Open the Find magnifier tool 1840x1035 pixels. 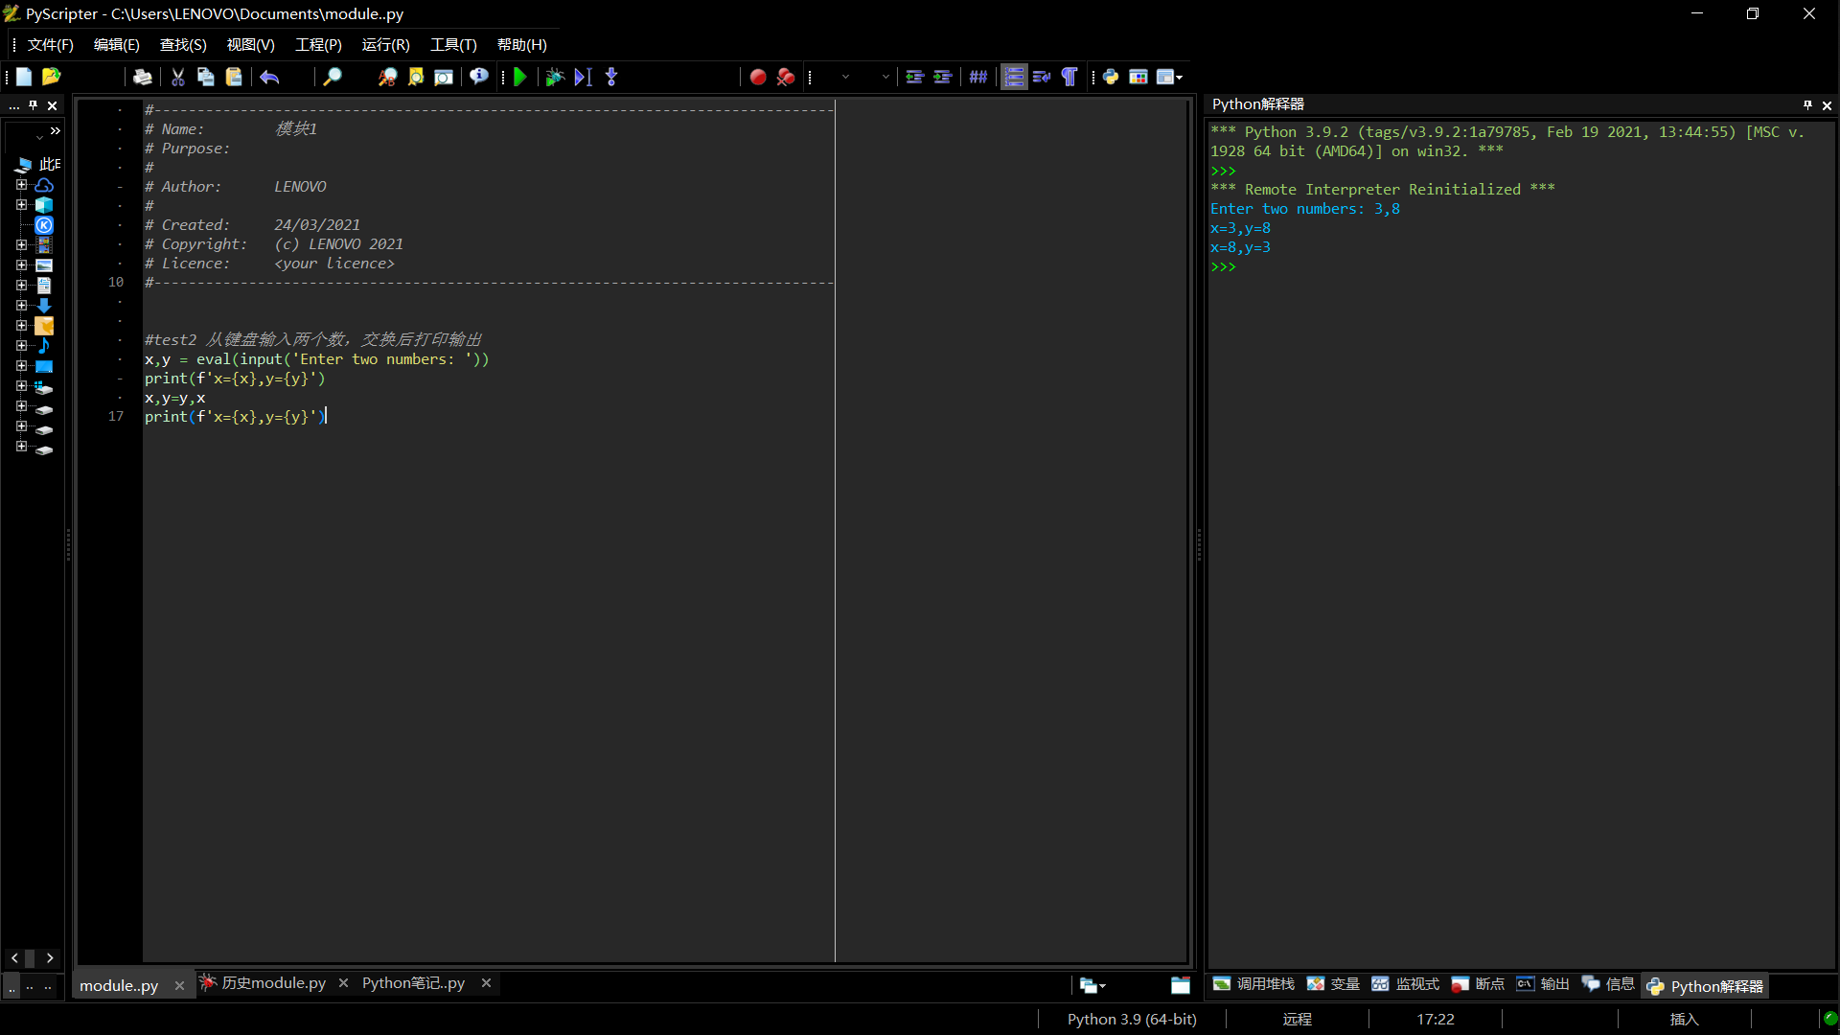(x=332, y=77)
